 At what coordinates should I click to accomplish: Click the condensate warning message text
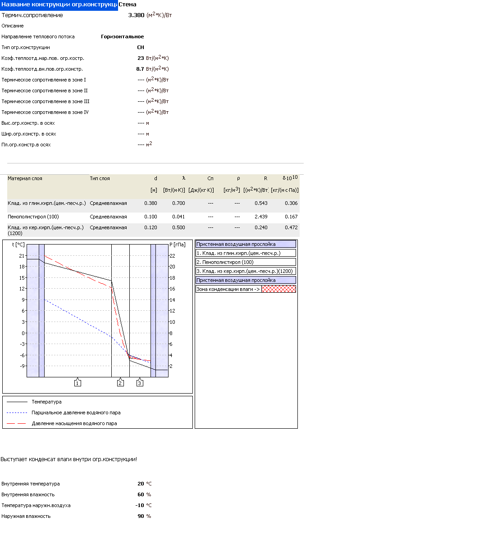(68, 459)
